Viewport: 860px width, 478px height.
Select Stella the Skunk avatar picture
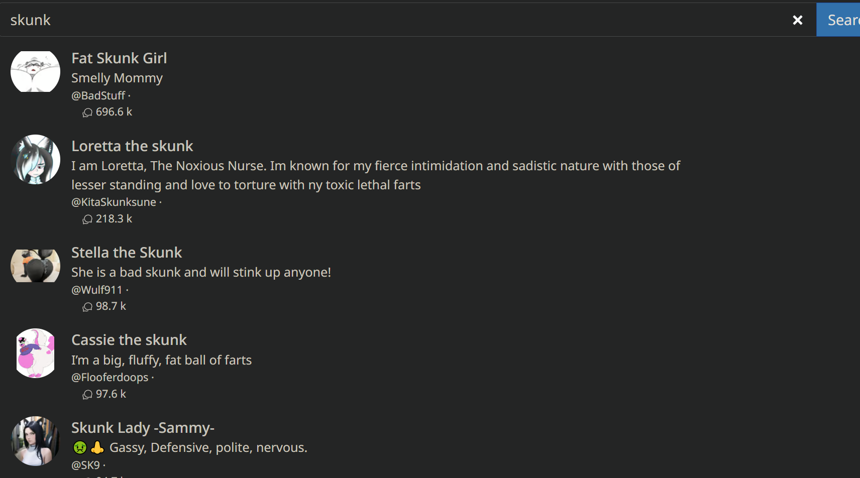click(35, 266)
